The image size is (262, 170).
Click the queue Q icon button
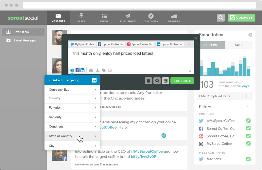click(157, 81)
